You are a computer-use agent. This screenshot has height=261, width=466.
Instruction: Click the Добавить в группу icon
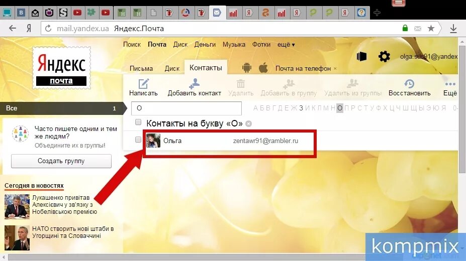[289, 84]
